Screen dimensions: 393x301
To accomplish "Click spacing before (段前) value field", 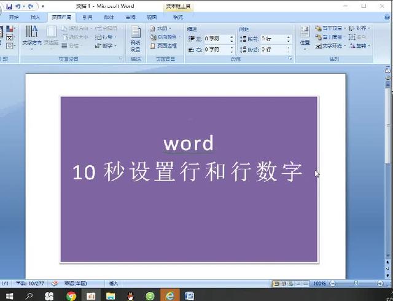I will coord(273,39).
